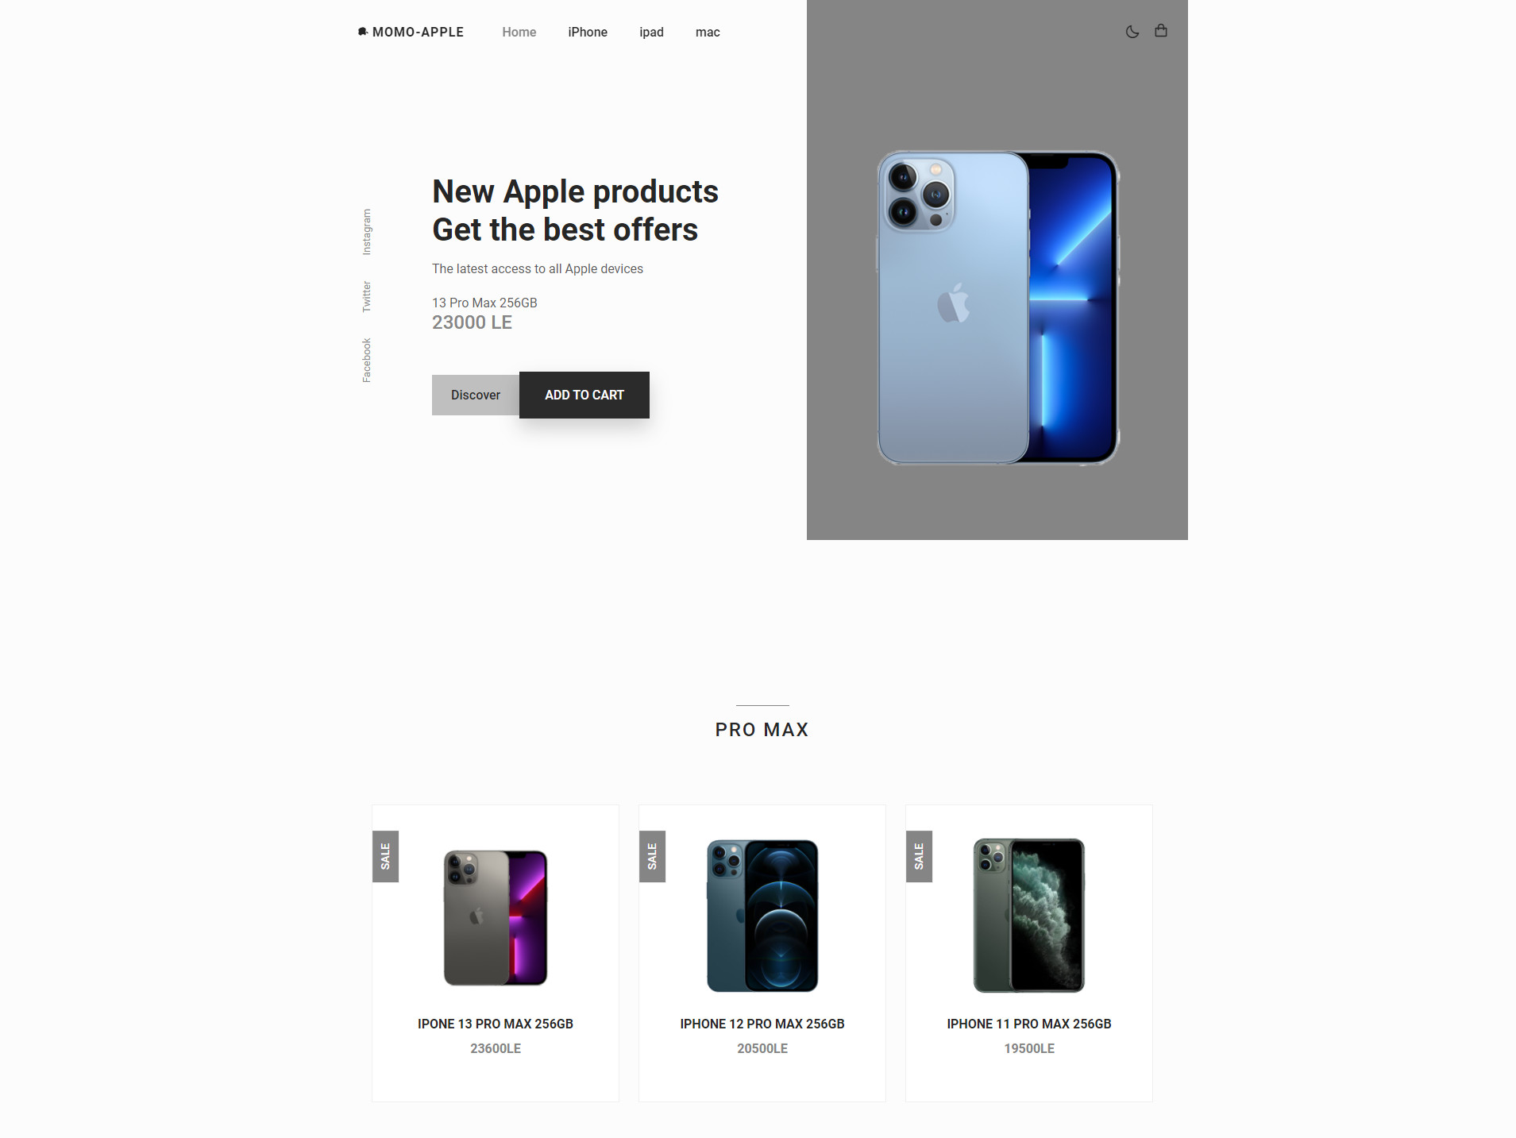Open IPHONE 12 PRO MAX 256GB title
The height and width of the screenshot is (1138, 1516).
click(x=762, y=1024)
